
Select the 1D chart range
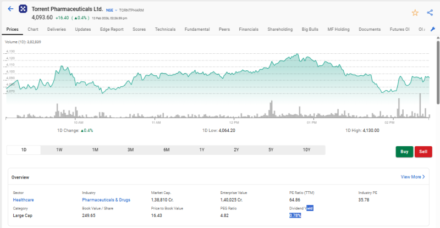(24, 150)
